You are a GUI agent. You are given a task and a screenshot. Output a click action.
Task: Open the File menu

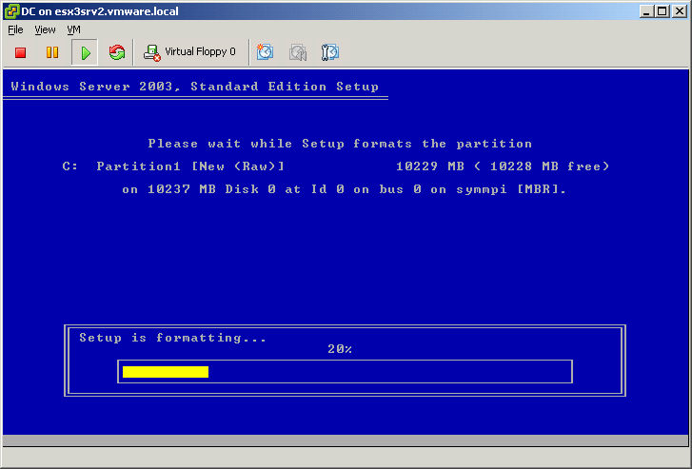pos(15,29)
